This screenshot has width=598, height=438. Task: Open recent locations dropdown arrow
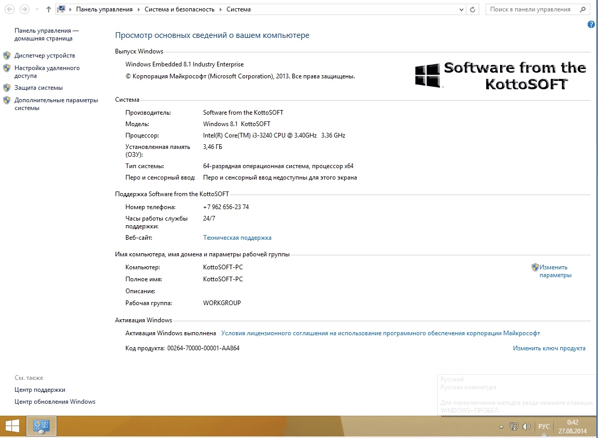[x=37, y=9]
